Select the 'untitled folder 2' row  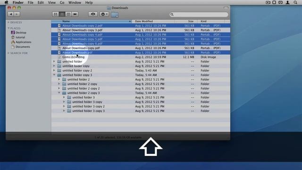click(x=141, y=79)
